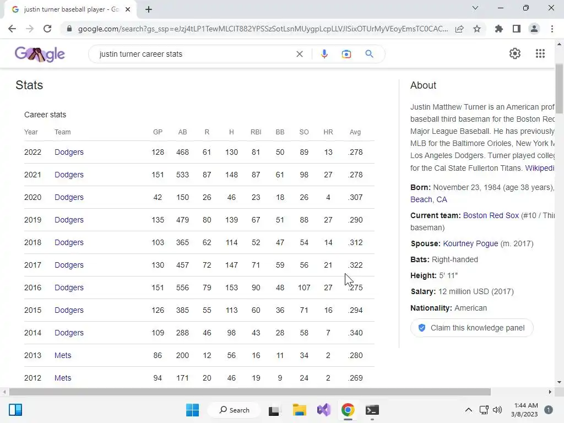Show hidden system tray icons

pyautogui.click(x=468, y=410)
